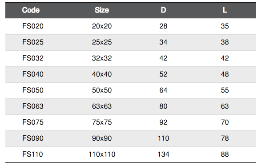The height and width of the screenshot is (166, 258).
Task: Click the 110x110 size cell
Action: pyautogui.click(x=102, y=154)
